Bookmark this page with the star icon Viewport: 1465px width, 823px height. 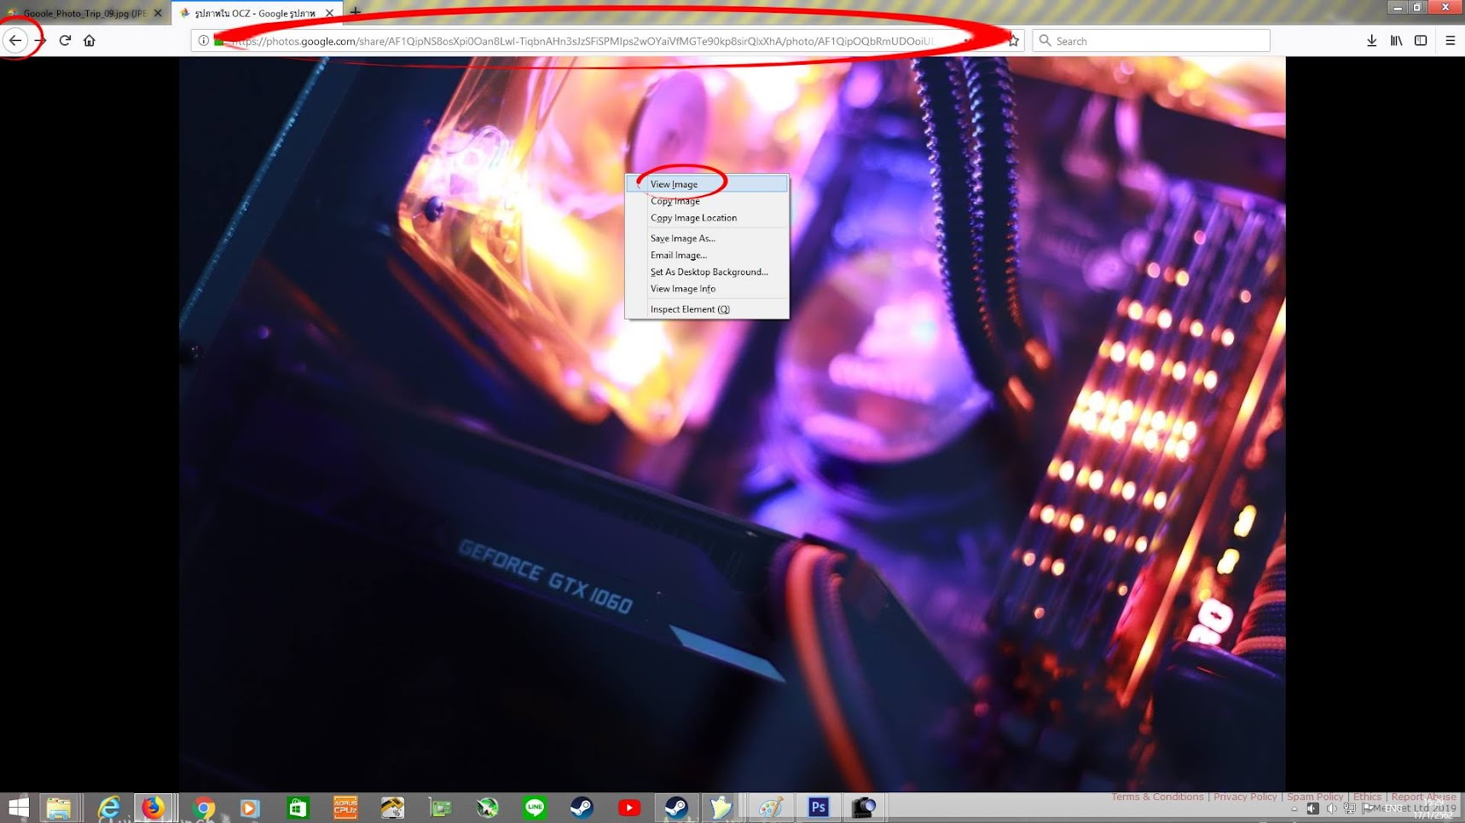coord(1013,40)
